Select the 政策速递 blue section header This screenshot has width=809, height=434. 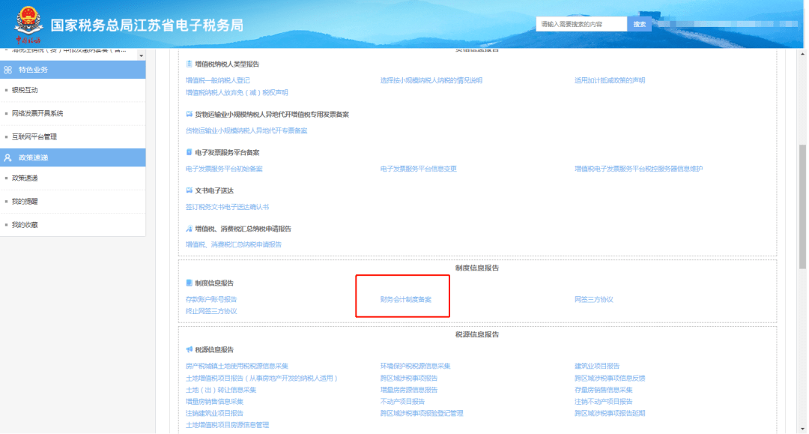[73, 157]
